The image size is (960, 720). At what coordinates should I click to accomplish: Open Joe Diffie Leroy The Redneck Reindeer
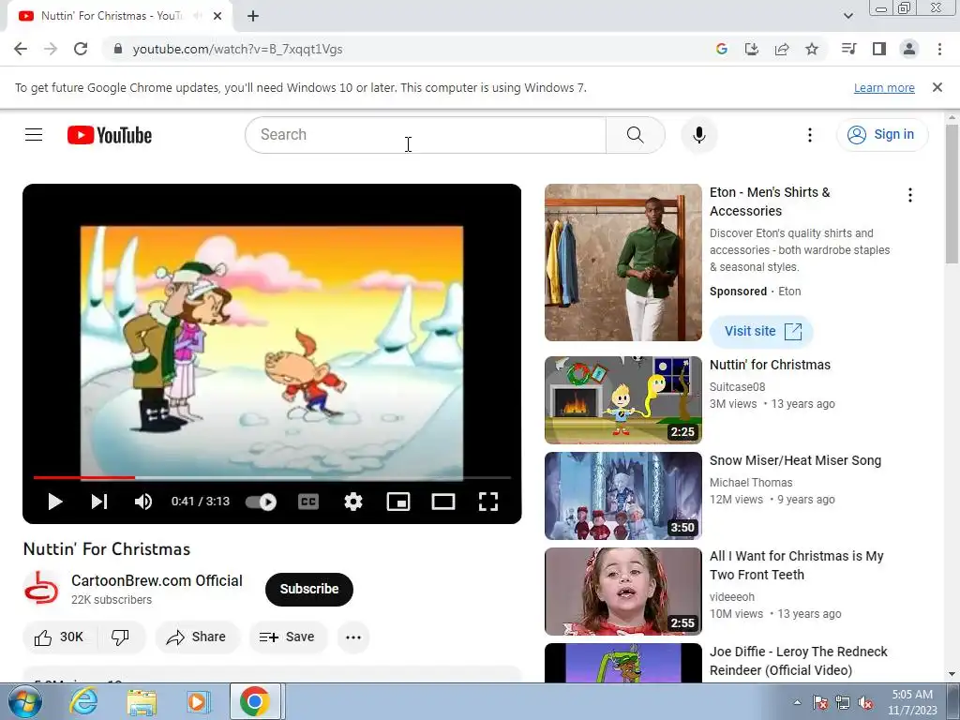tap(799, 661)
